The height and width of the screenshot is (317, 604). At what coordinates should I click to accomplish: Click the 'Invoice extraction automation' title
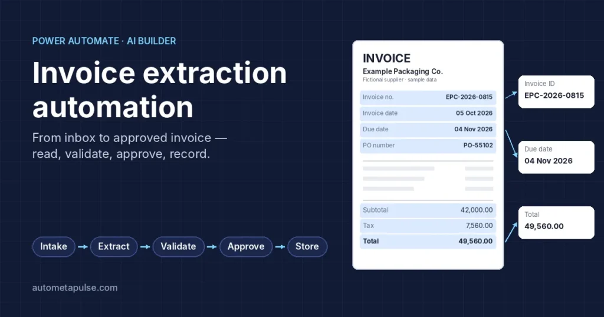tap(159, 90)
